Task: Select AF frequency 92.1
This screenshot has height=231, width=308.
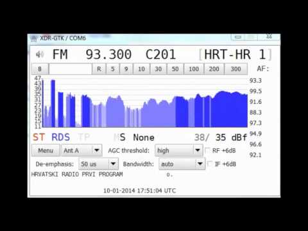Action: pos(255,155)
